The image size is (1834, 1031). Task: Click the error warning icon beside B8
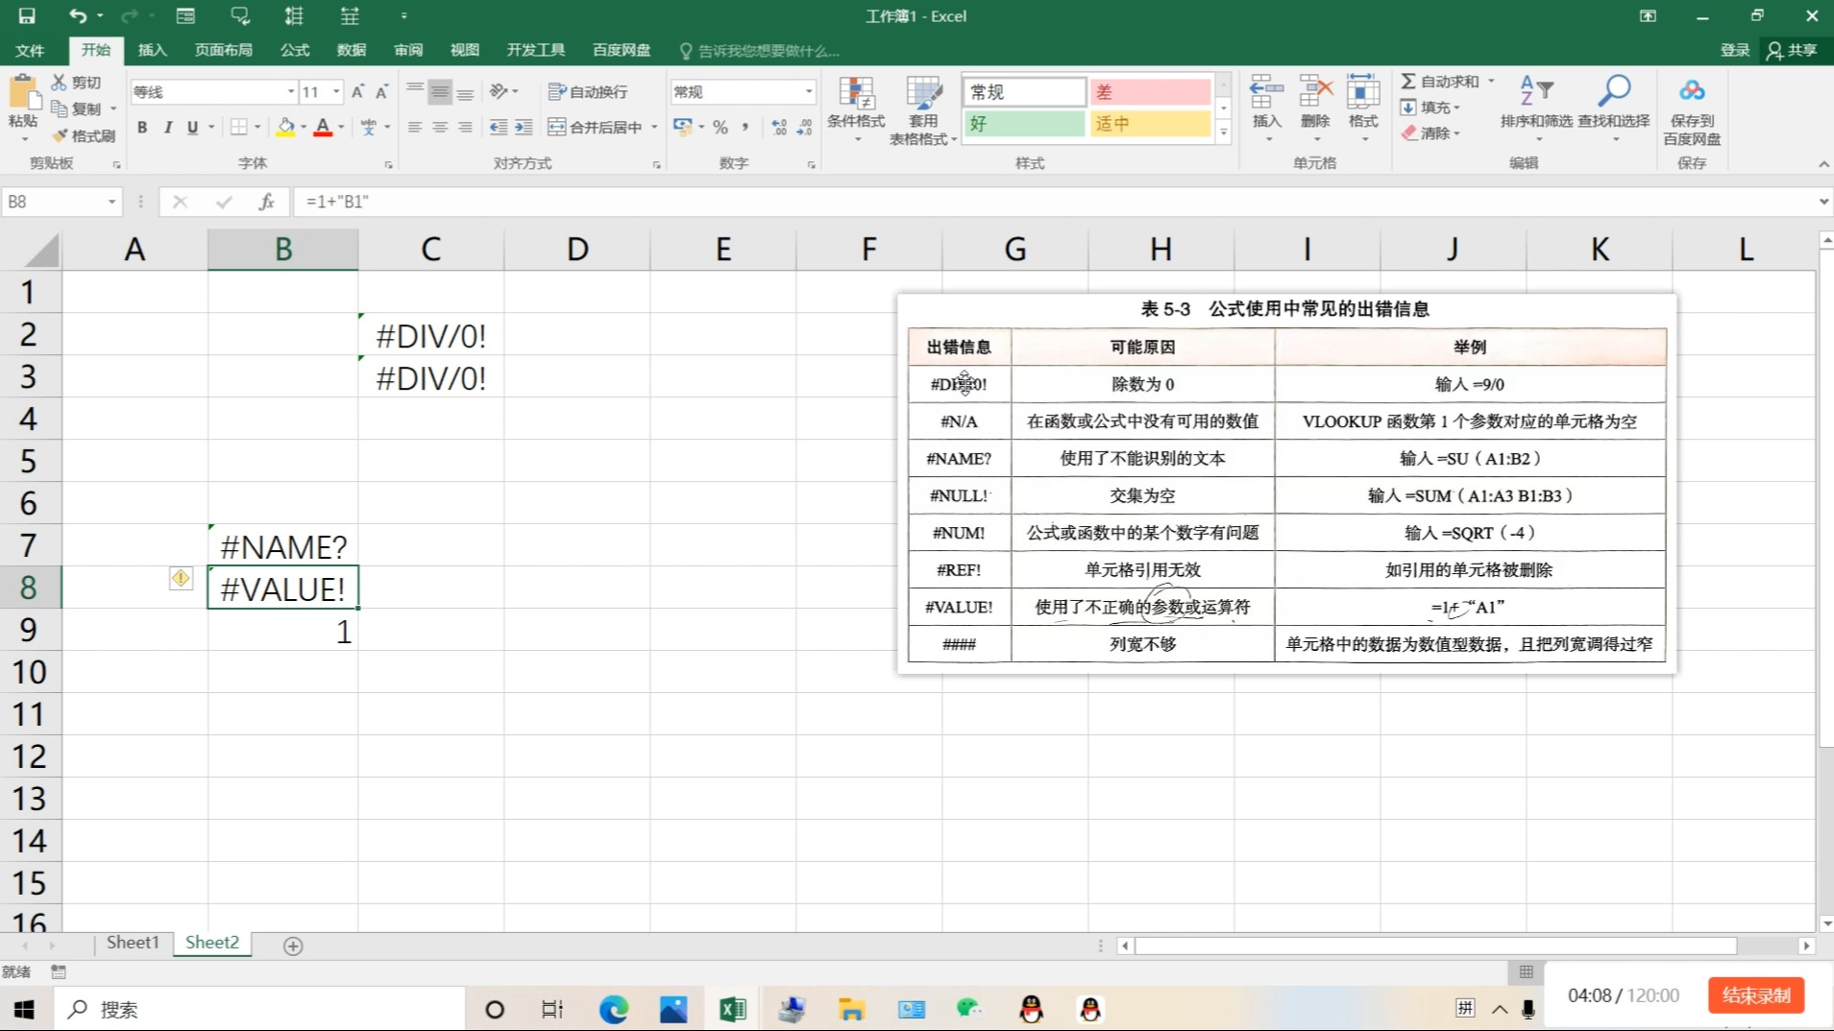(181, 578)
